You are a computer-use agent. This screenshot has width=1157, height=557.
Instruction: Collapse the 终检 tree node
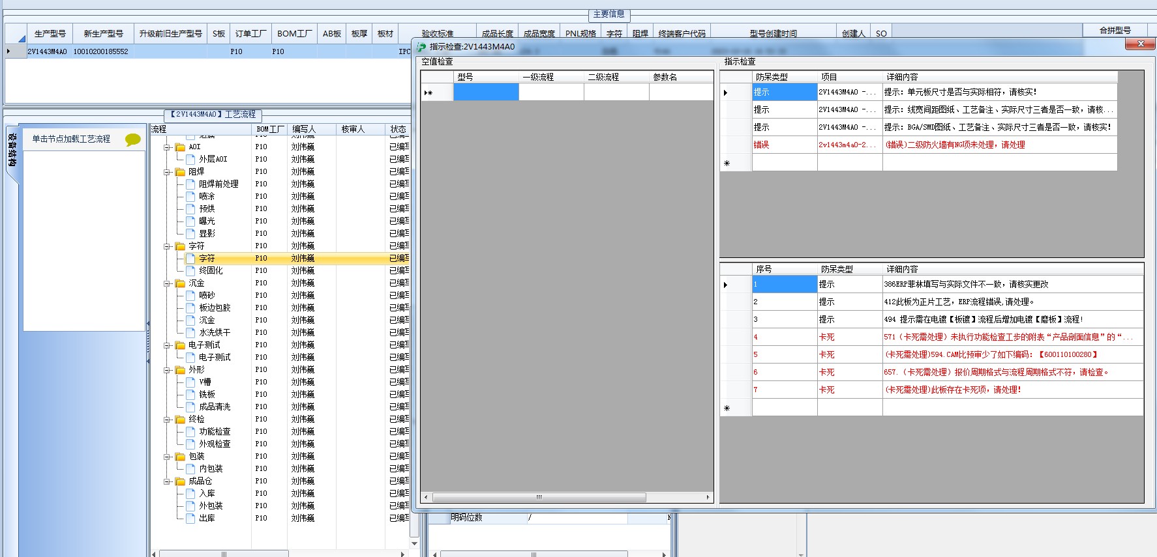pyautogui.click(x=168, y=420)
